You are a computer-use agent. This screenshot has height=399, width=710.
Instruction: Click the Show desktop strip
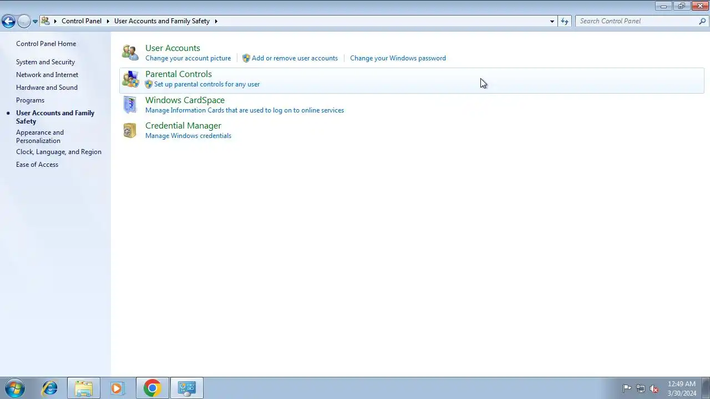click(x=706, y=388)
